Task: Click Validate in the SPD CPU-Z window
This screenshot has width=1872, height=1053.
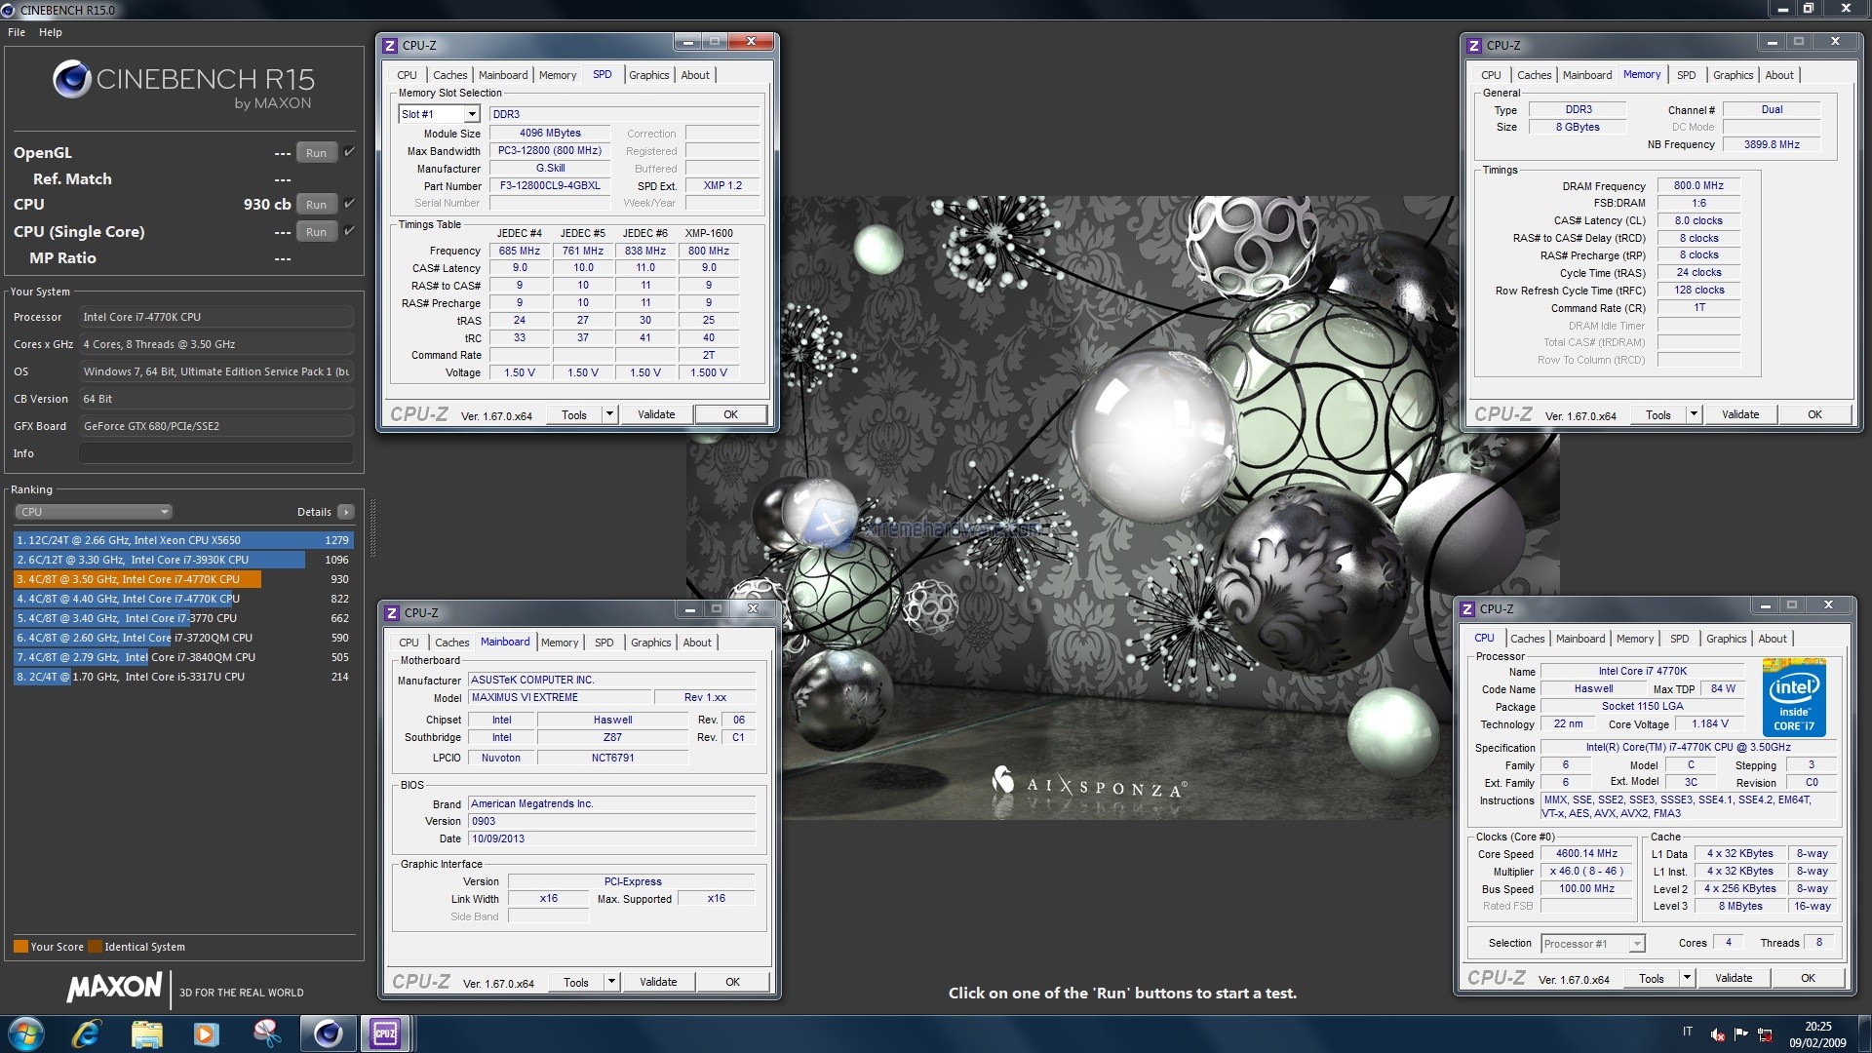Action: coord(656,414)
